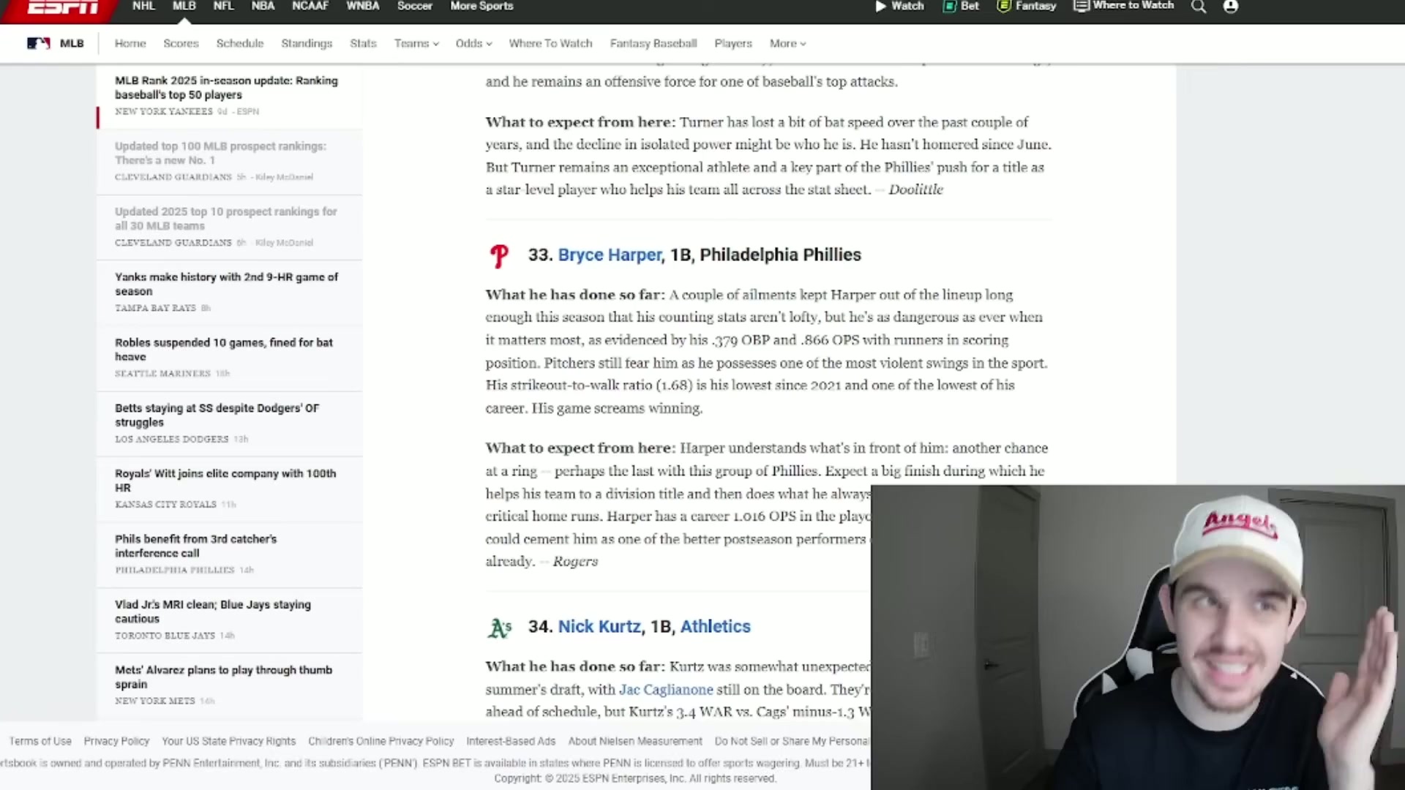Open the ESPN Bet icon
Screen dimensions: 1405x790
(x=949, y=7)
